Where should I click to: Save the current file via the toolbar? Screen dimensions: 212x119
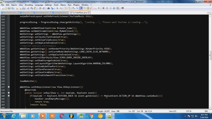9,8
